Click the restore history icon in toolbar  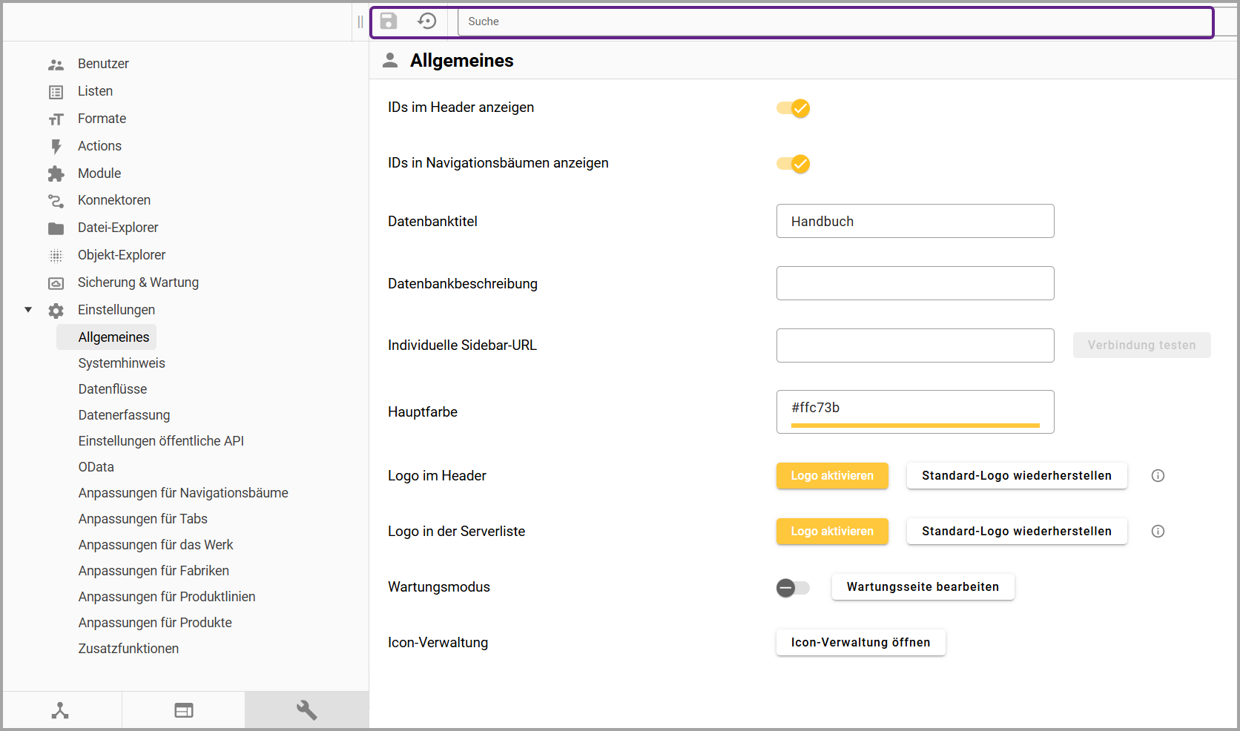[x=427, y=21]
